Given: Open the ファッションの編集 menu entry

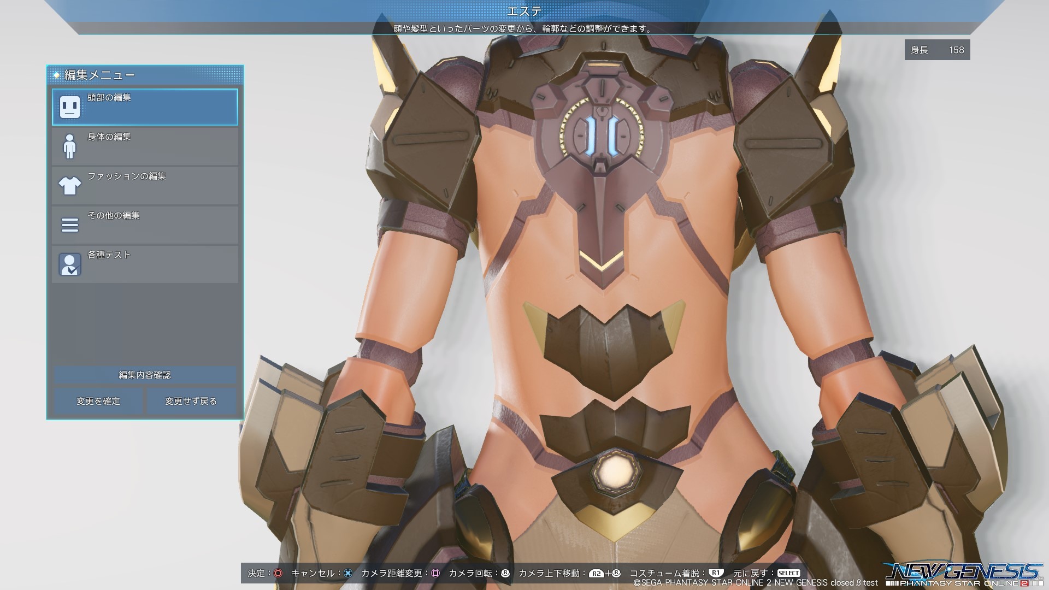Looking at the screenshot, I should (x=145, y=186).
